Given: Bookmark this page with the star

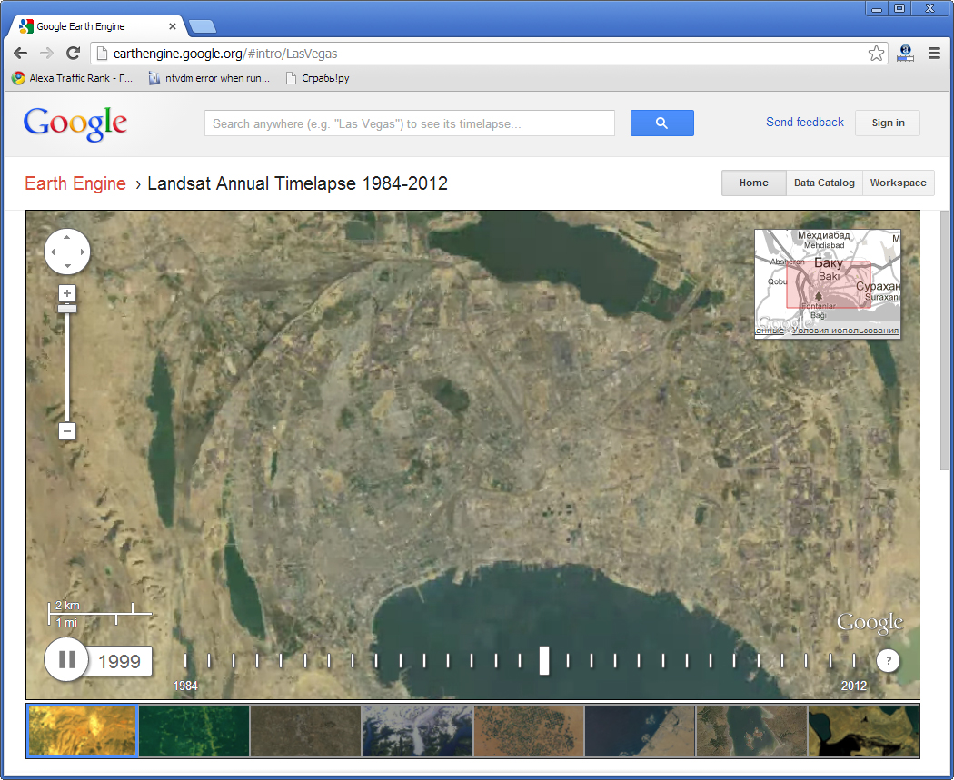Looking at the screenshot, I should (x=876, y=54).
